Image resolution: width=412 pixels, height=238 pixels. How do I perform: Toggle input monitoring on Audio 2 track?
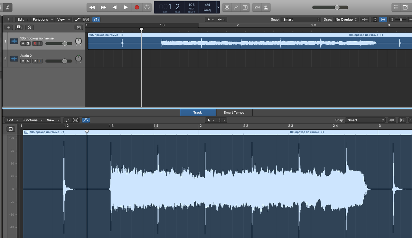coord(40,61)
